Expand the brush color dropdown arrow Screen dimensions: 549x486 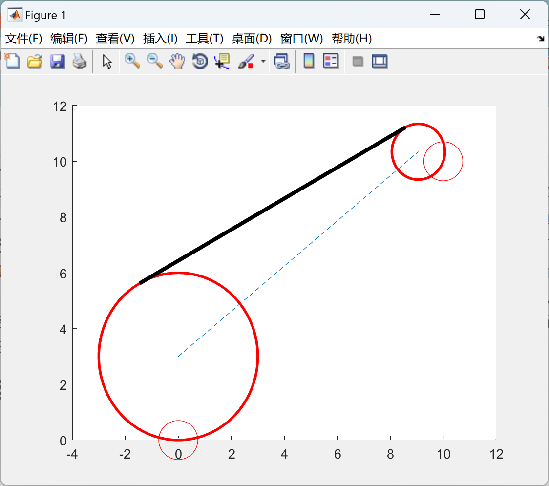263,61
